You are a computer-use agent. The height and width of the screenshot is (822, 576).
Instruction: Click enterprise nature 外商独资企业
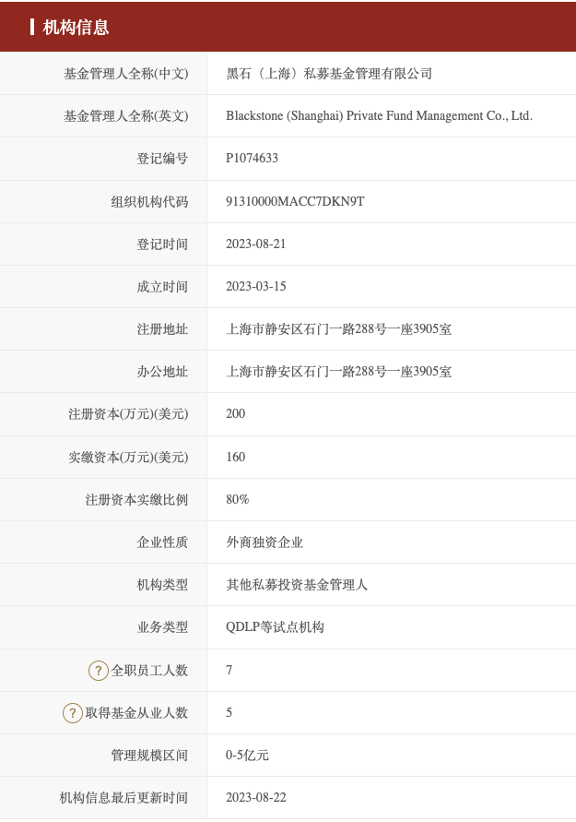pos(264,542)
